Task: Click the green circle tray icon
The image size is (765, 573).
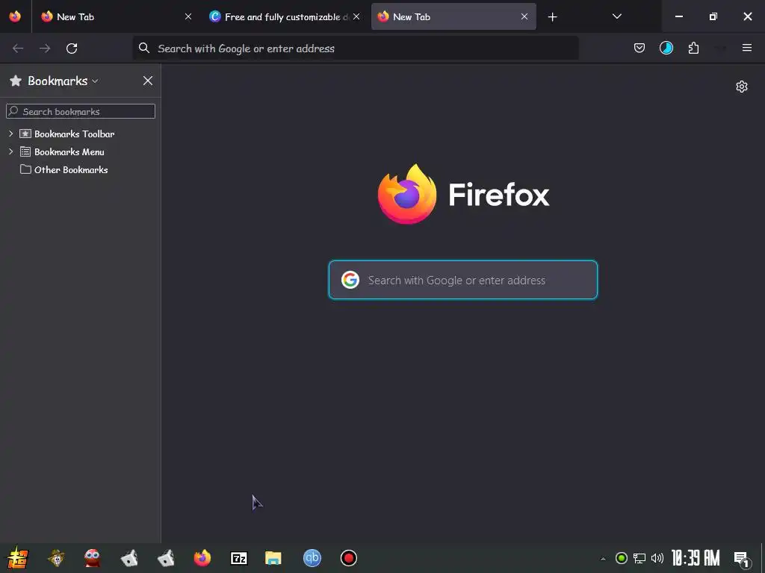Action: point(622,558)
